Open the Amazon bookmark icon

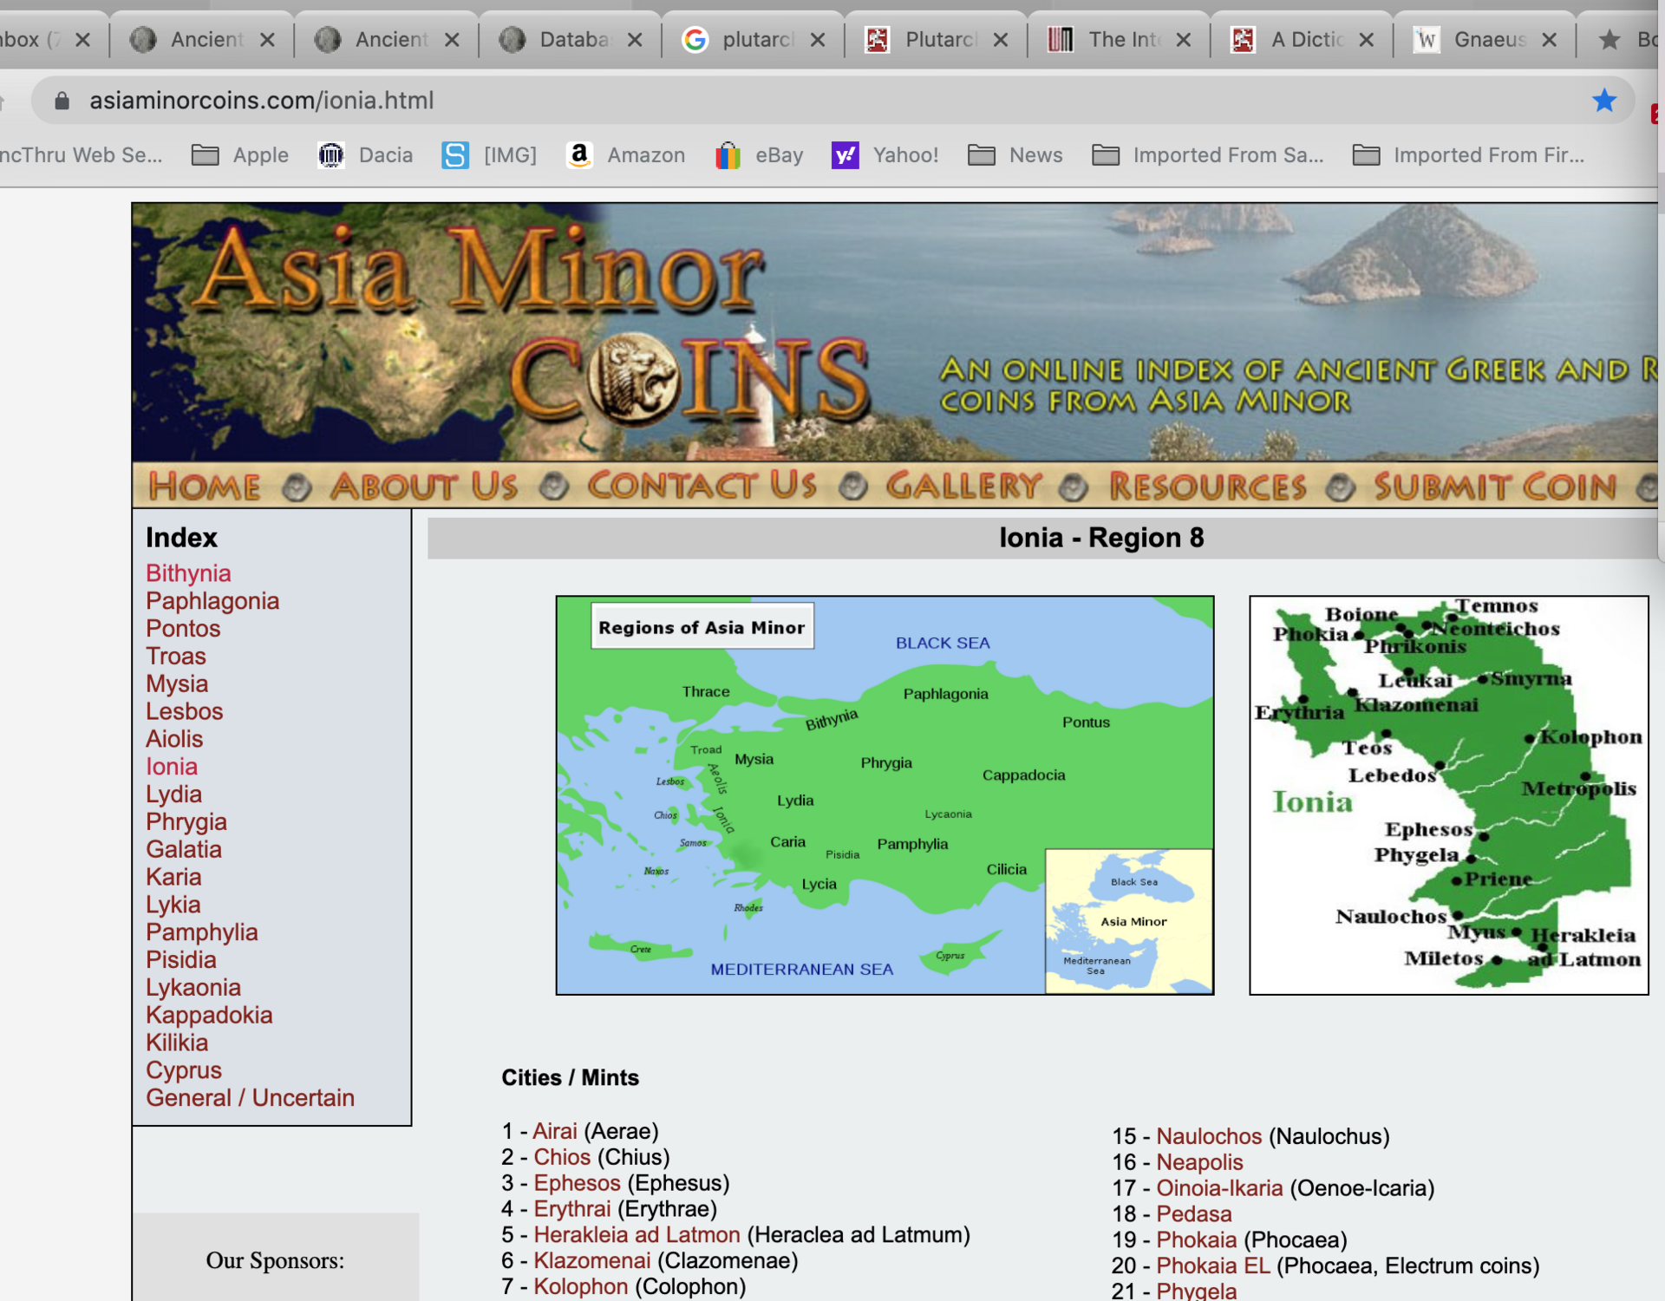[579, 155]
